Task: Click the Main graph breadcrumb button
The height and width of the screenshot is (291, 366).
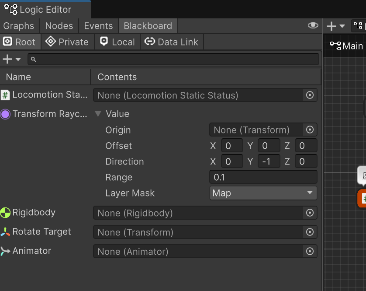Action: click(x=347, y=46)
